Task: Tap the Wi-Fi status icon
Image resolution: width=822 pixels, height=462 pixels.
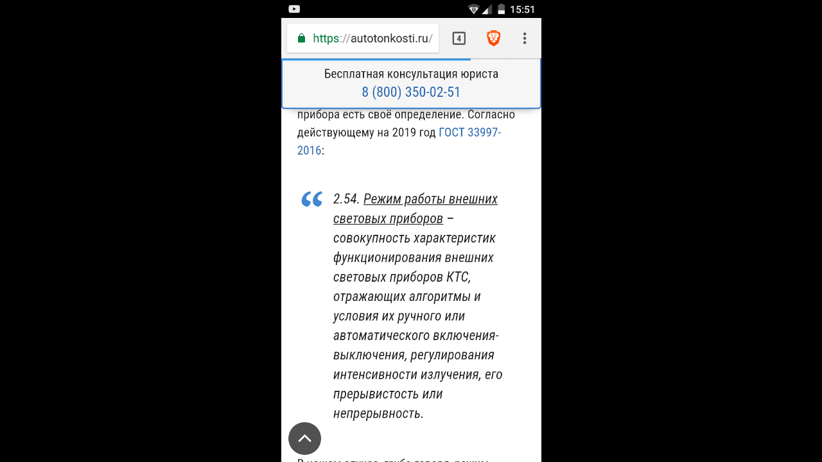Action: tap(474, 9)
